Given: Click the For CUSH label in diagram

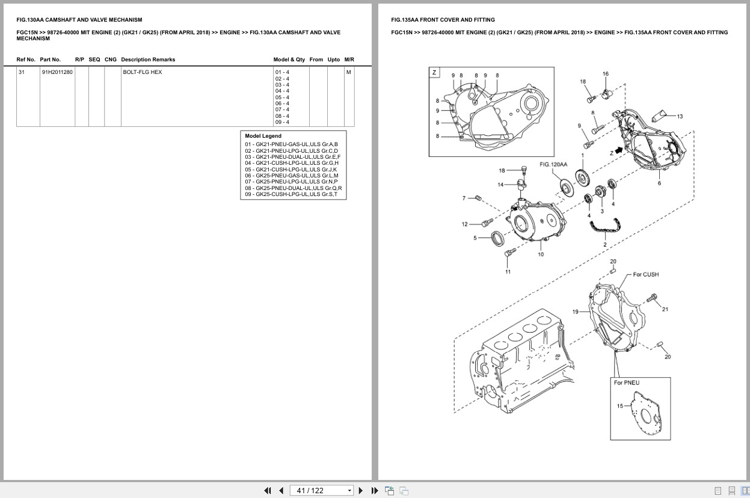Looking at the screenshot, I should (x=646, y=274).
